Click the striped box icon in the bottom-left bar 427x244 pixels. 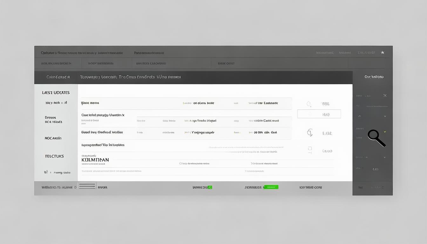pyautogui.click(x=87, y=186)
